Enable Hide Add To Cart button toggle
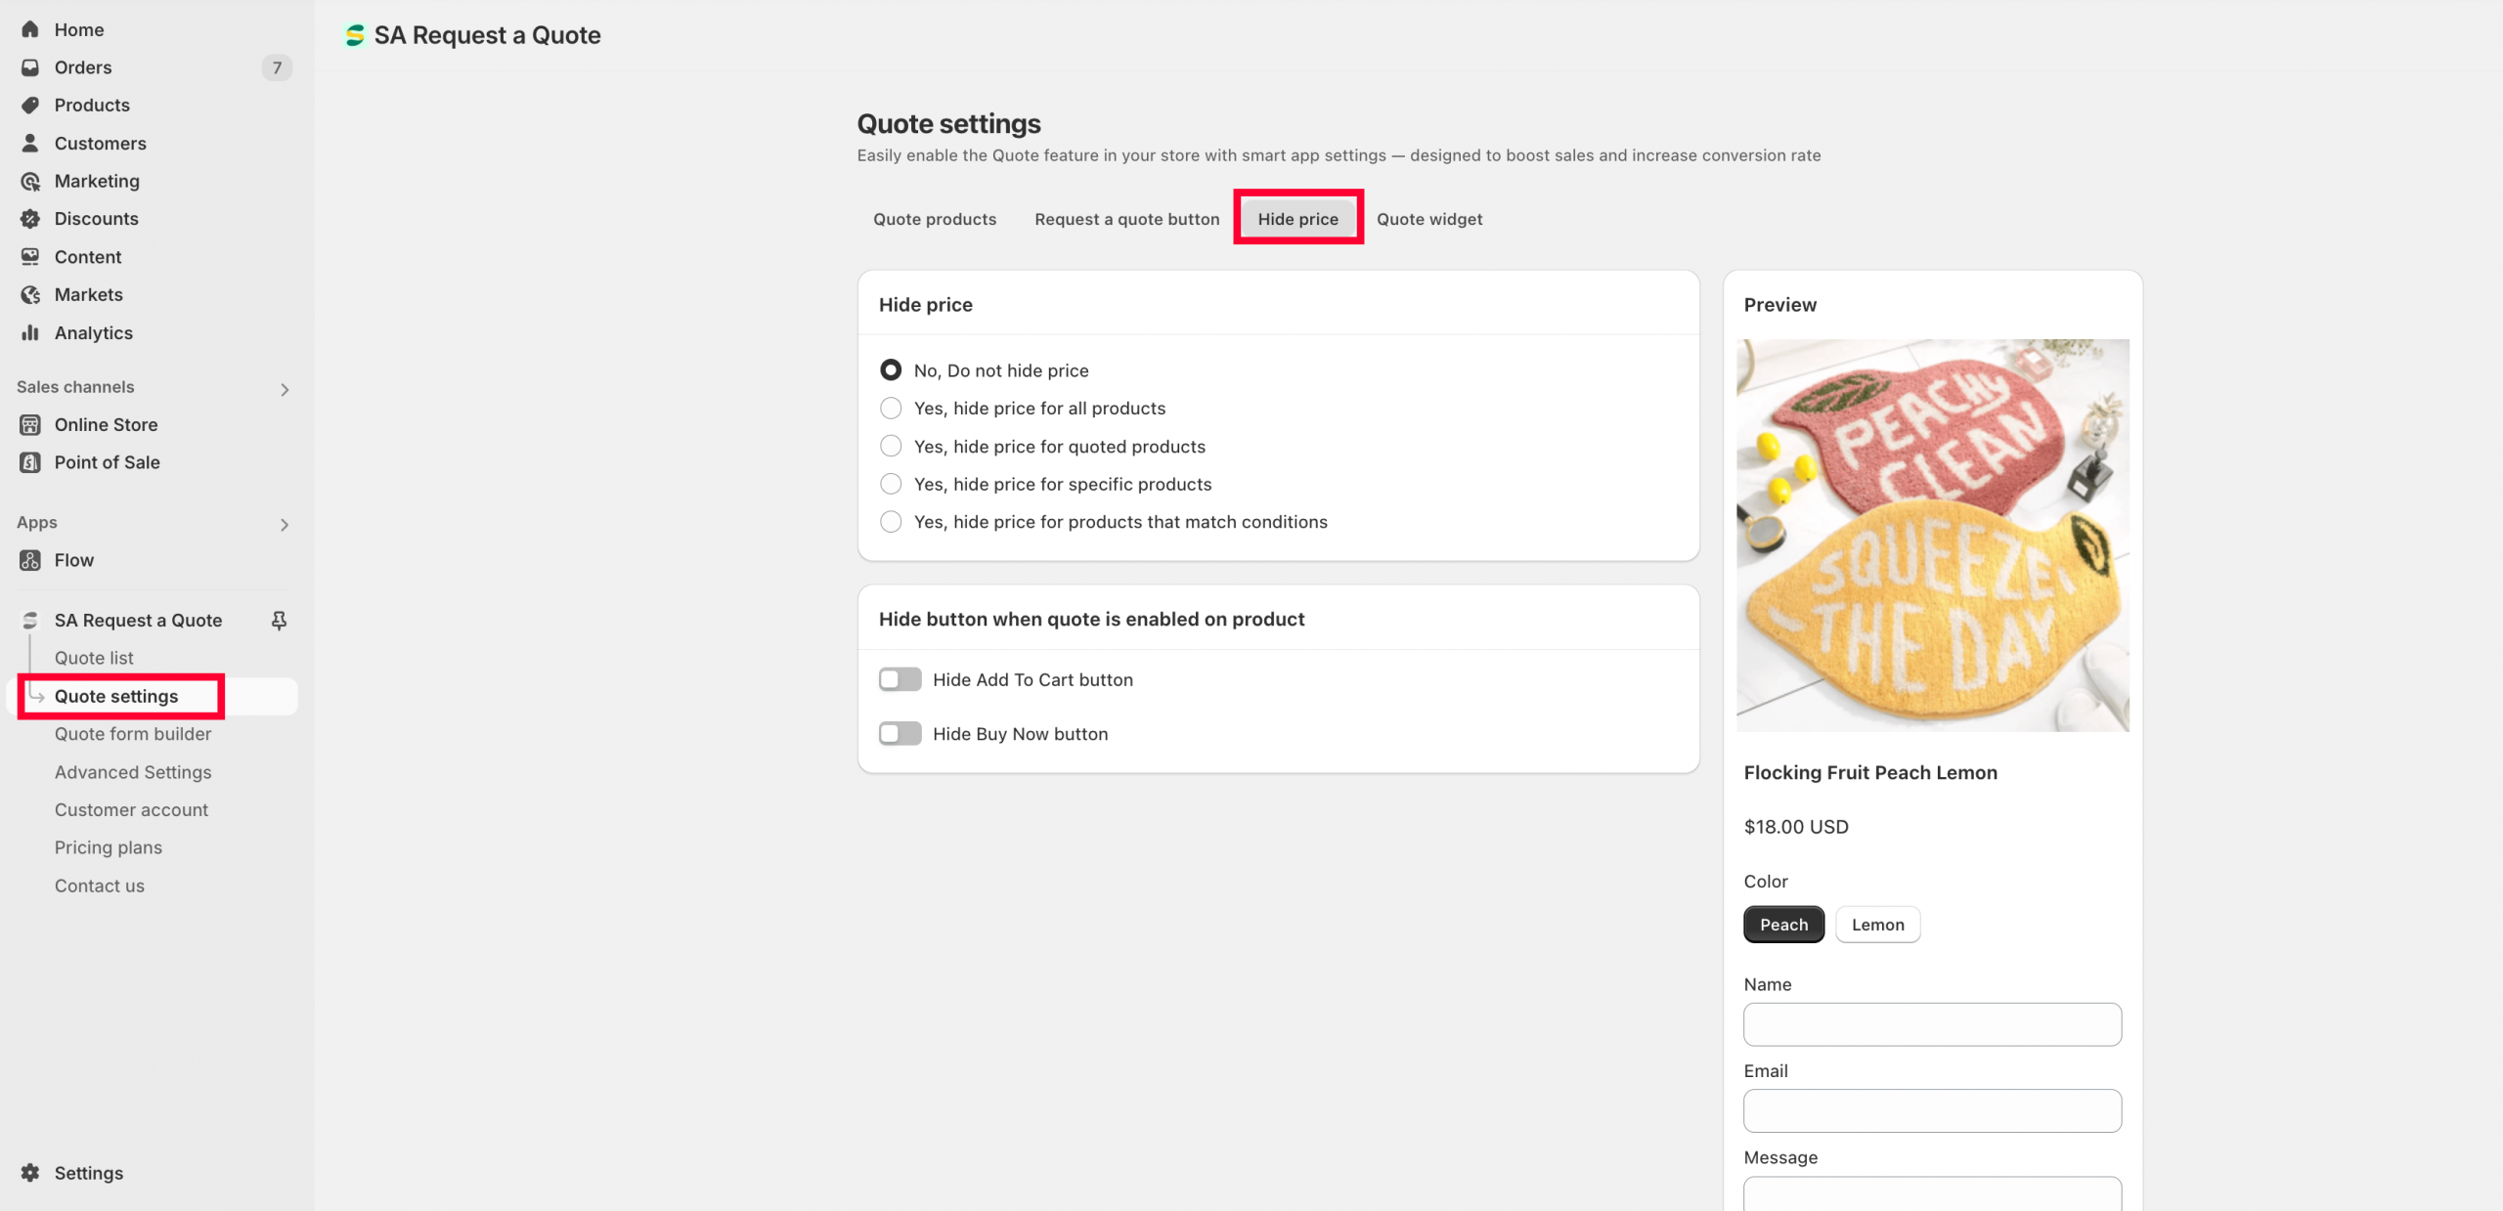Image resolution: width=2503 pixels, height=1211 pixels. [900, 679]
